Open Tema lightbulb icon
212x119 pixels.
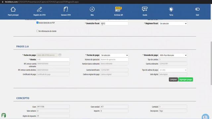pos(171,9)
